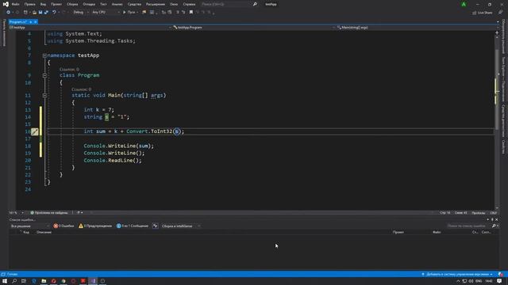
Task: Open the Debug configuration dropdown
Action: (81, 13)
